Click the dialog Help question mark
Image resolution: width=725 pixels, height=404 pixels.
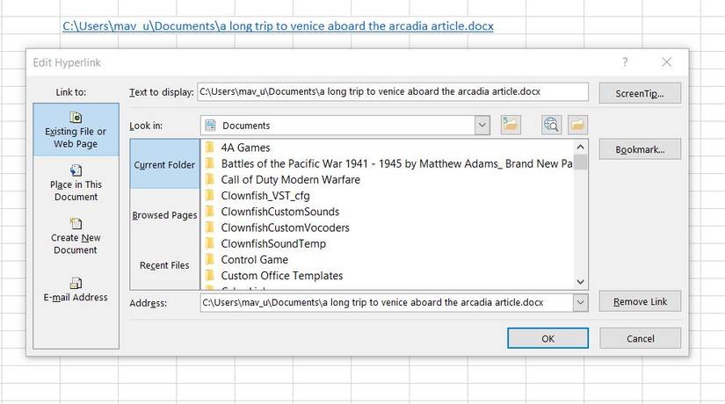click(625, 62)
